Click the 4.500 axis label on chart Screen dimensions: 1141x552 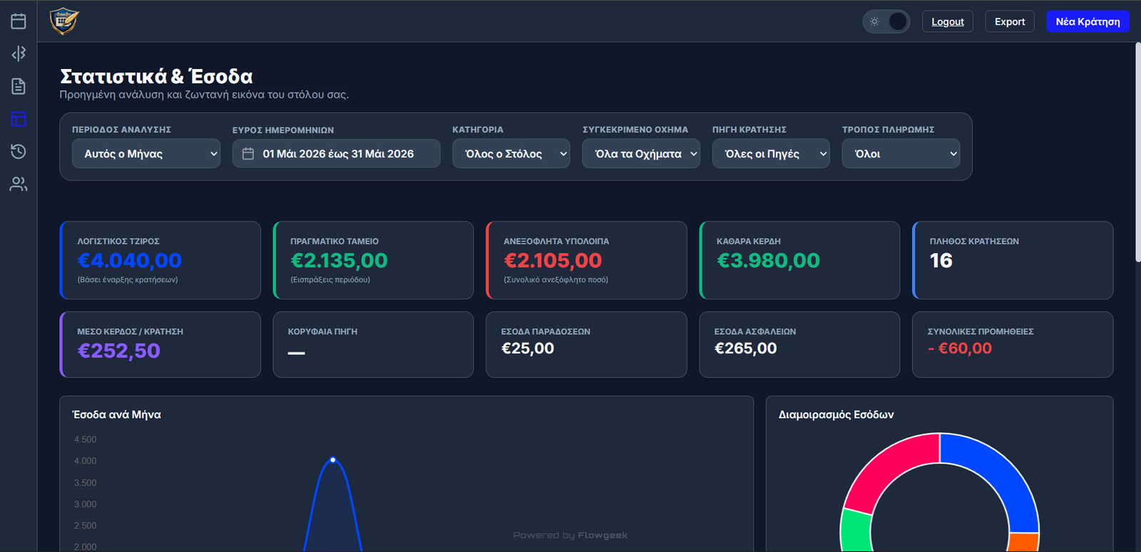coord(85,439)
